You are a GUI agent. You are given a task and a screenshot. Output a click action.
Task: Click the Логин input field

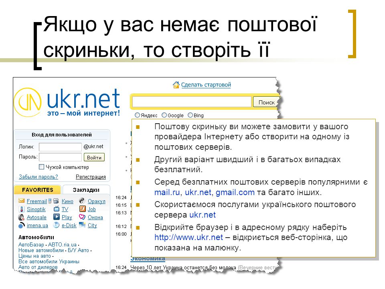click(x=60, y=147)
